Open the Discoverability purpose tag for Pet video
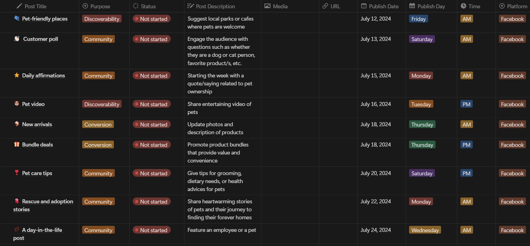The width and height of the screenshot is (530, 246). (102, 104)
